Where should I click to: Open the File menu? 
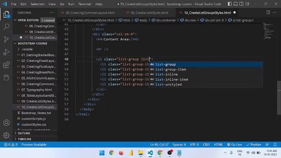(x=14, y=4)
